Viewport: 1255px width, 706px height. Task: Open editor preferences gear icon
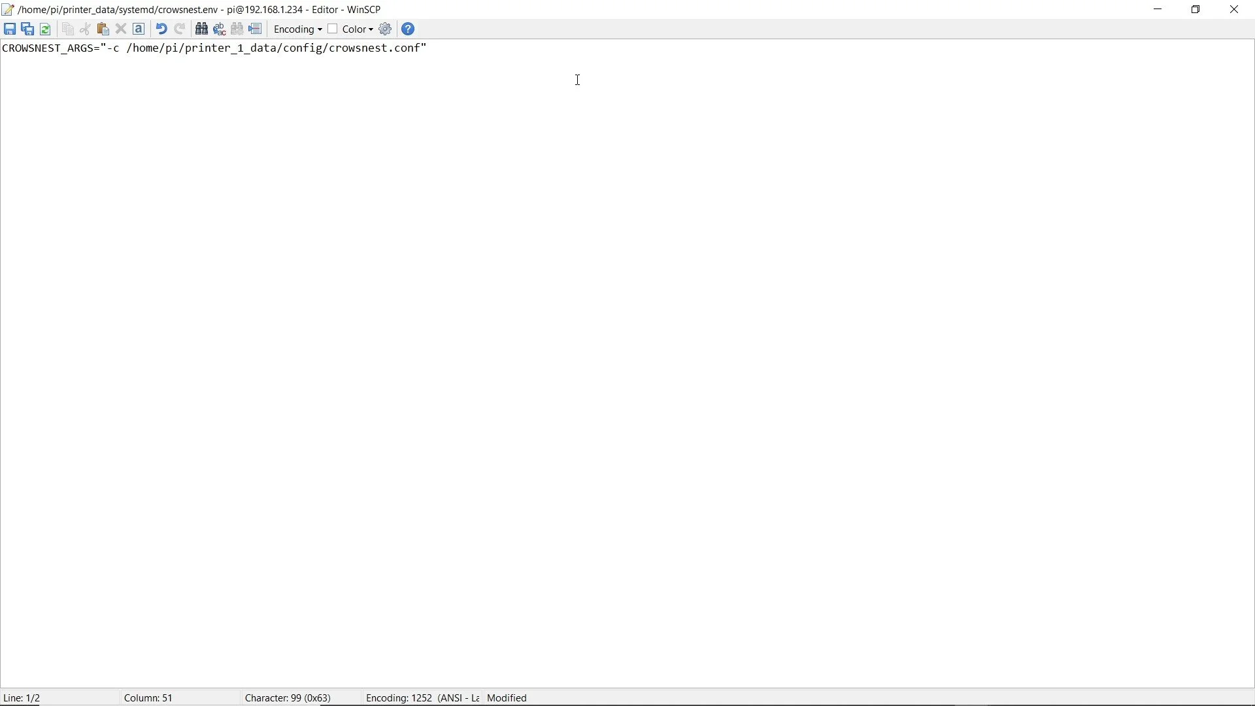tap(386, 29)
